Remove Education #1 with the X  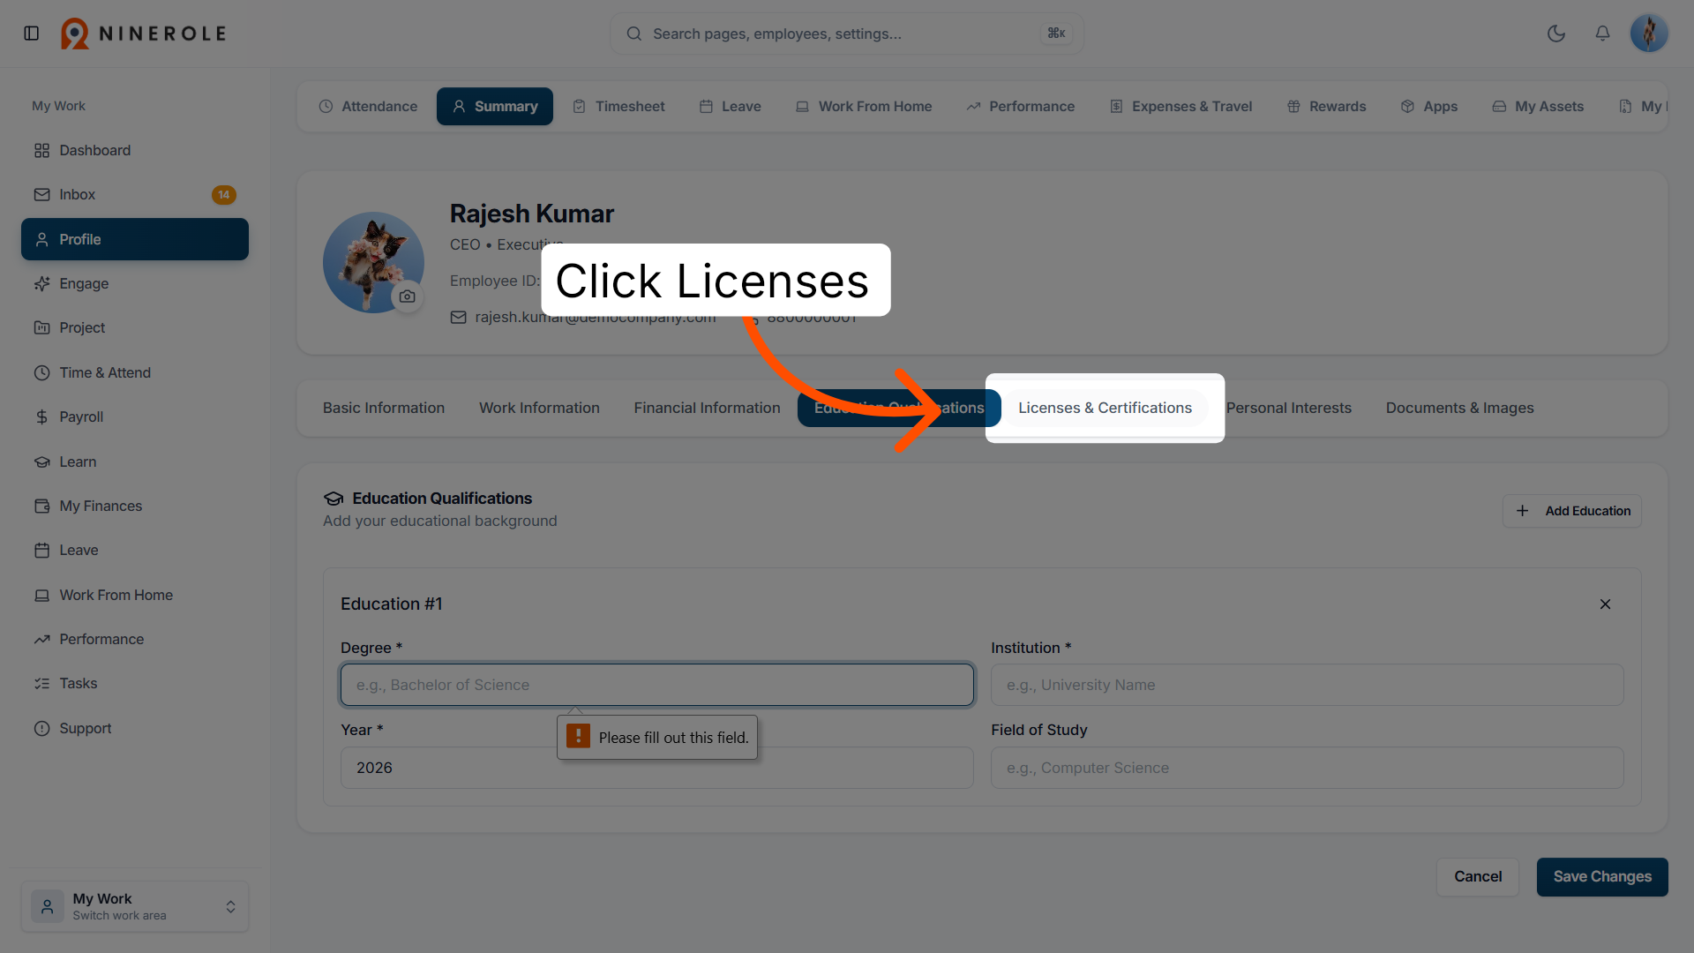(x=1605, y=604)
